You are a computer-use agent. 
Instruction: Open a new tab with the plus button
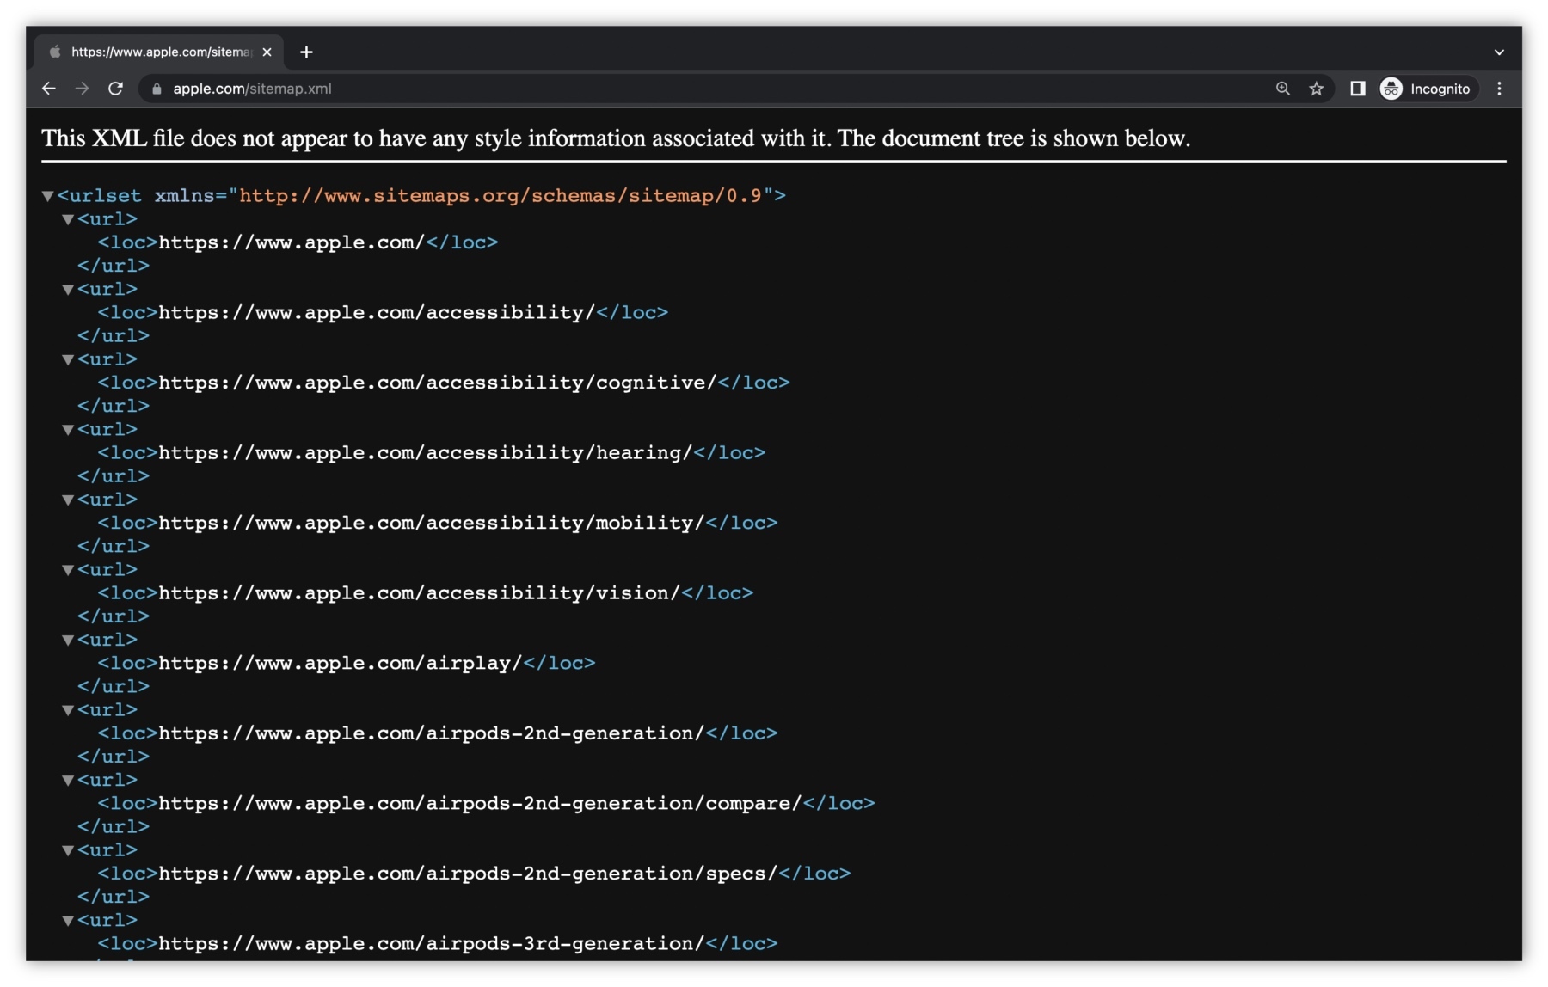(x=307, y=52)
